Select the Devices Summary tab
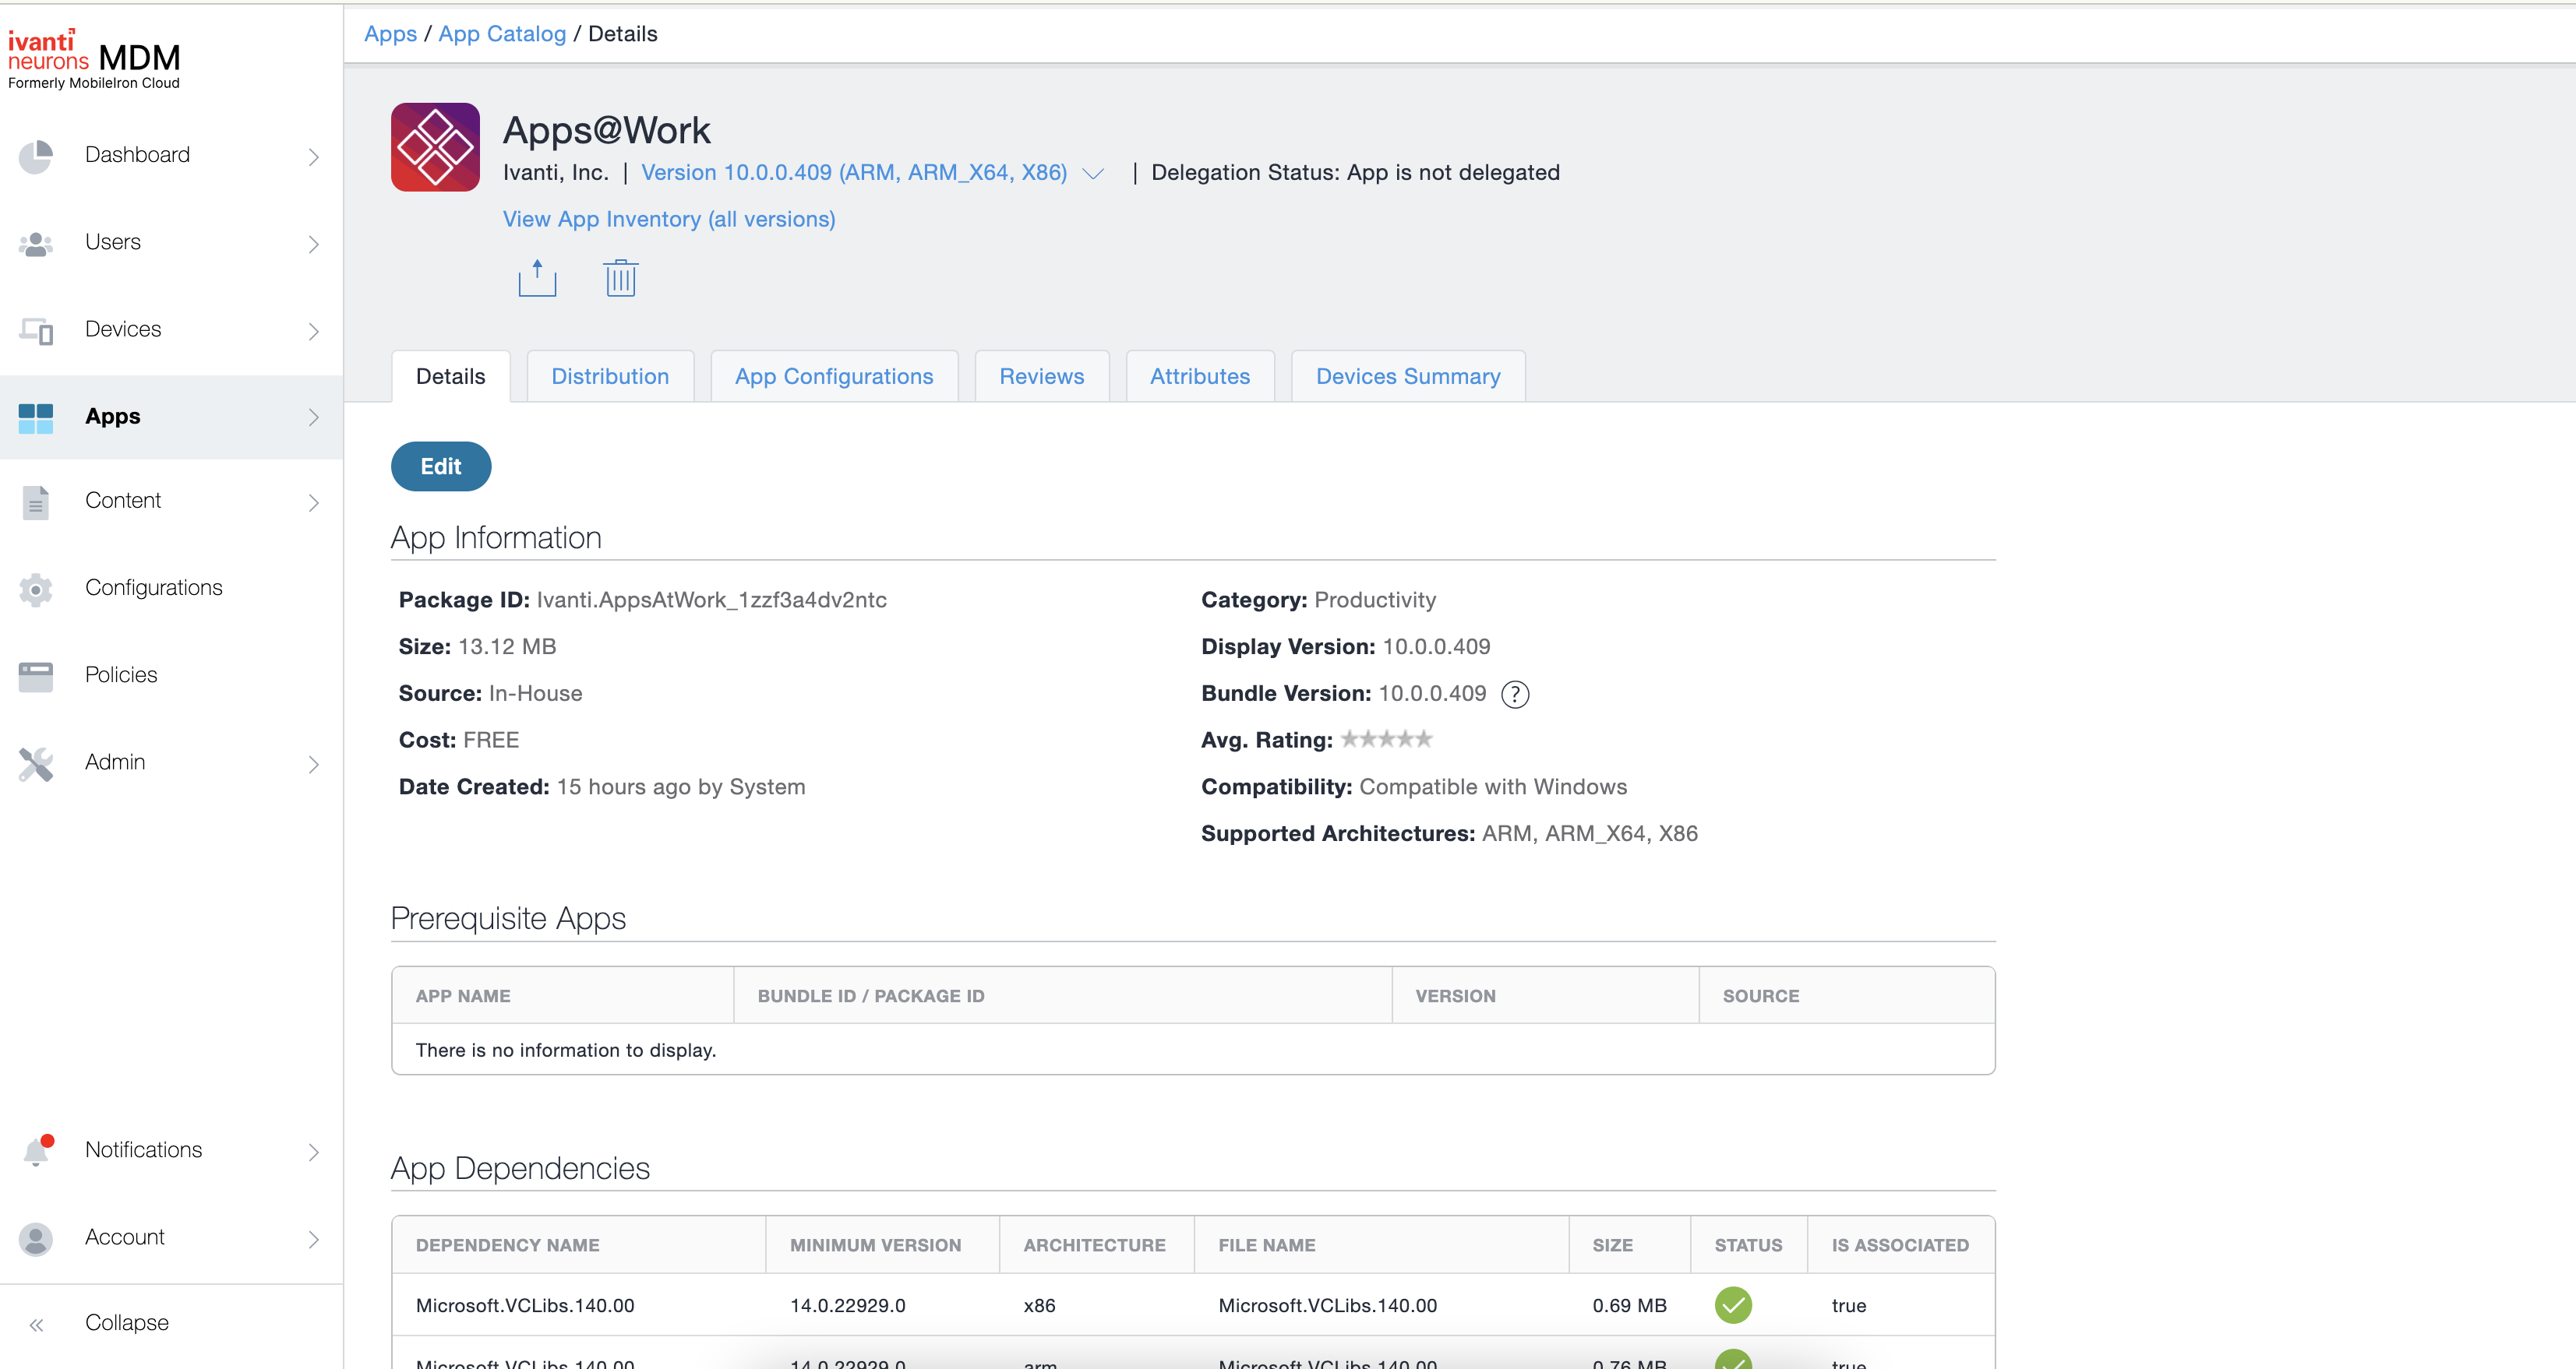This screenshot has height=1369, width=2576. [x=1407, y=377]
